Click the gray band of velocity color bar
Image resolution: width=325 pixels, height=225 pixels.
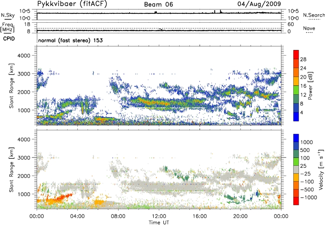(296, 169)
